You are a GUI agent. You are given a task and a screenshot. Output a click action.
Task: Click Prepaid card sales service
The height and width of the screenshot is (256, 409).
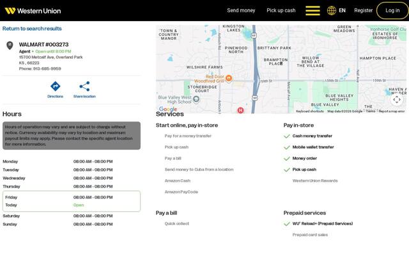[x=310, y=235]
